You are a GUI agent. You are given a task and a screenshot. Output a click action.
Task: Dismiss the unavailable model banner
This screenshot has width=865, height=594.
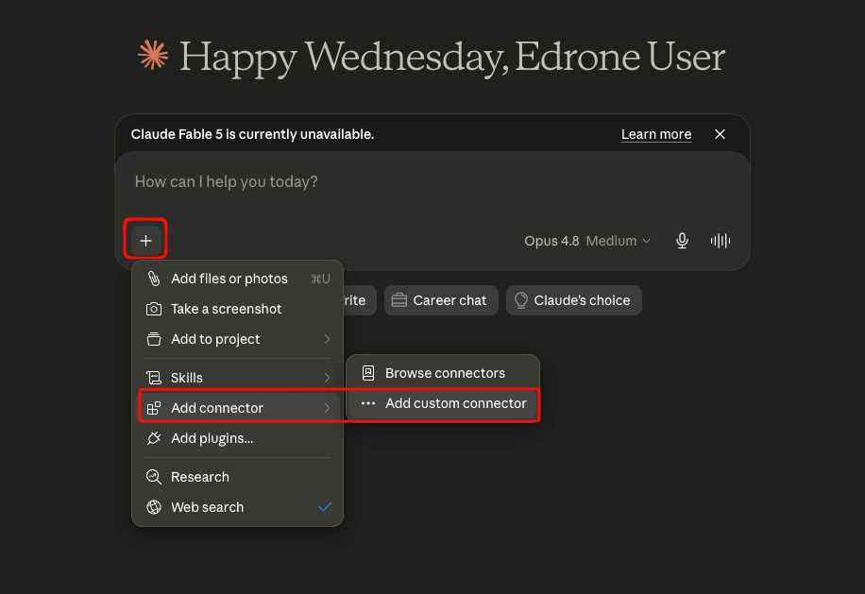(x=720, y=134)
